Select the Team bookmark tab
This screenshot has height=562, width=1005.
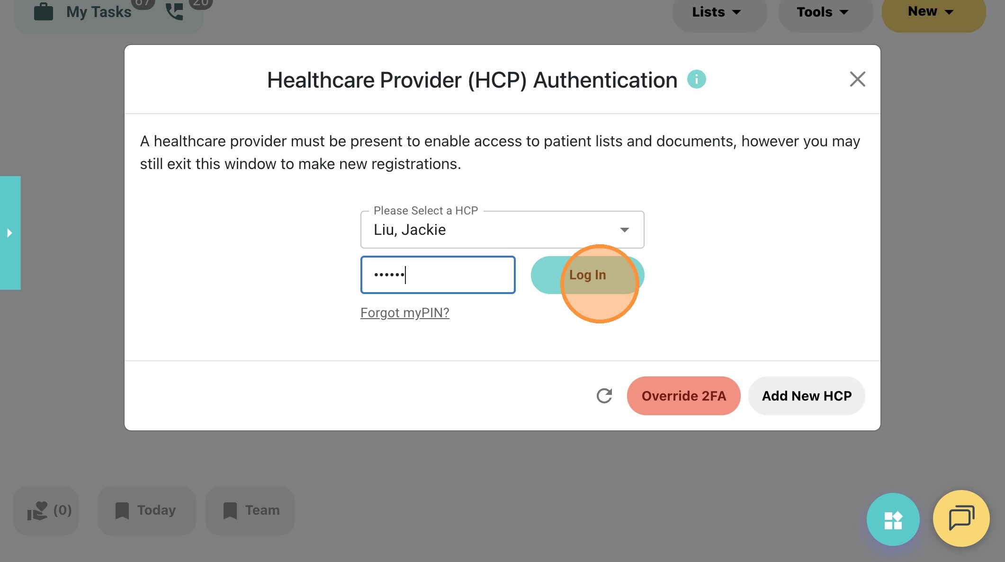[x=250, y=510]
